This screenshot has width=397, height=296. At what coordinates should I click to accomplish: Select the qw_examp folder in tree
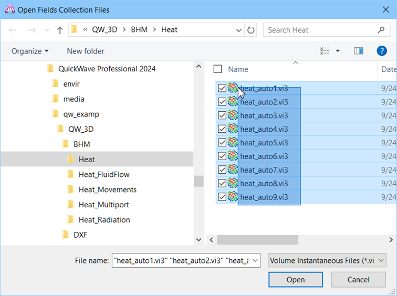[x=76, y=114]
